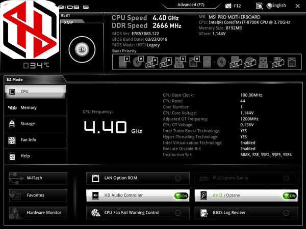Open the Favorites menu
This screenshot has width=306, height=229.
38,195
